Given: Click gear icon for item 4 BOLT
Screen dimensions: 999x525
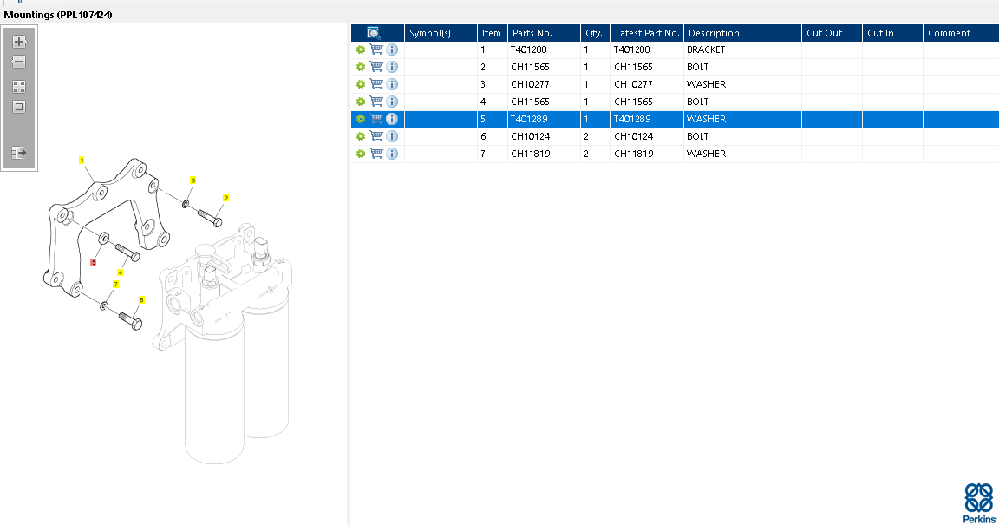Looking at the screenshot, I should tap(361, 102).
